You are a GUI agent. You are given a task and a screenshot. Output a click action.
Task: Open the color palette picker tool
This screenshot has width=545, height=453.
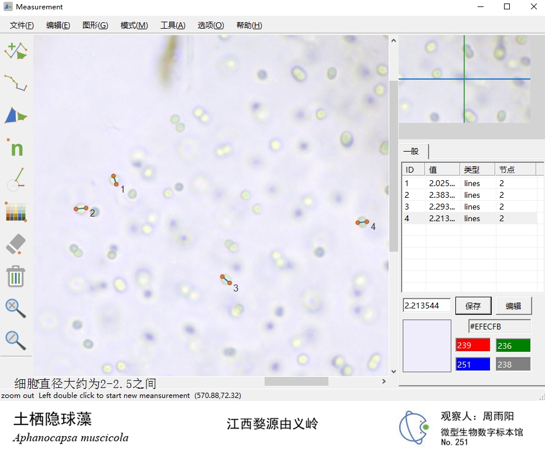tap(16, 212)
